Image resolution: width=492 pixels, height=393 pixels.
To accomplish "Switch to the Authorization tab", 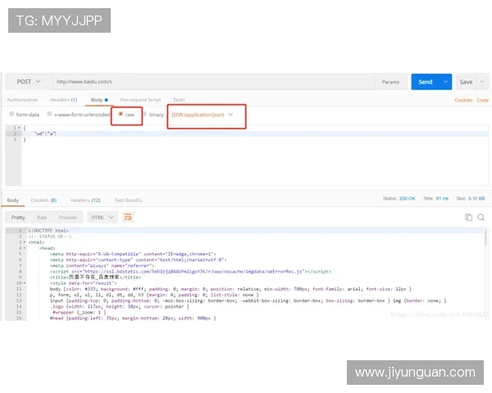I will pyautogui.click(x=22, y=100).
